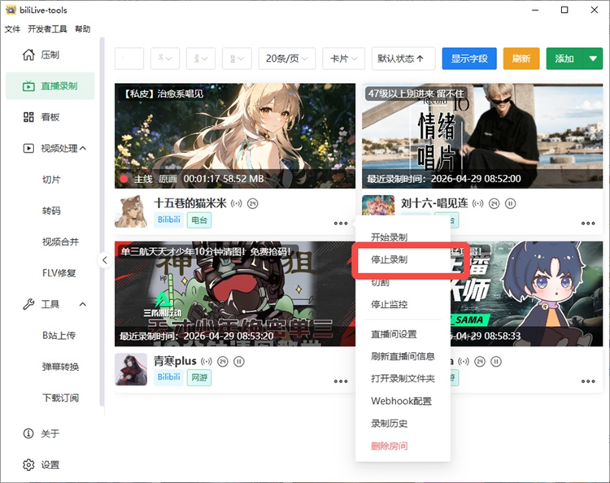610x483 pixels.
Task: Click the 24 icon beside 十五巷的猫米米
Action: click(253, 203)
